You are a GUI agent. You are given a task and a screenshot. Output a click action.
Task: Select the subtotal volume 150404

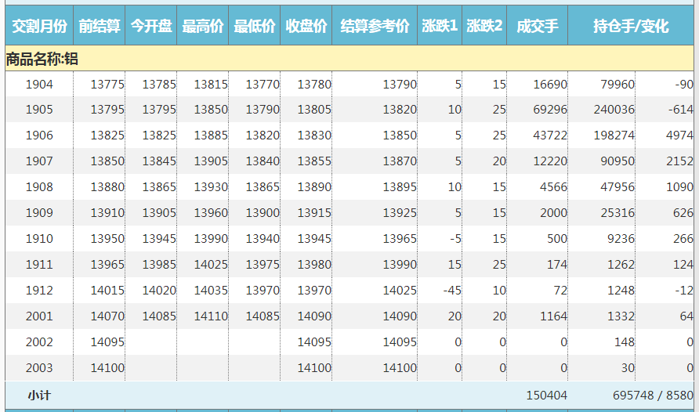pos(546,396)
